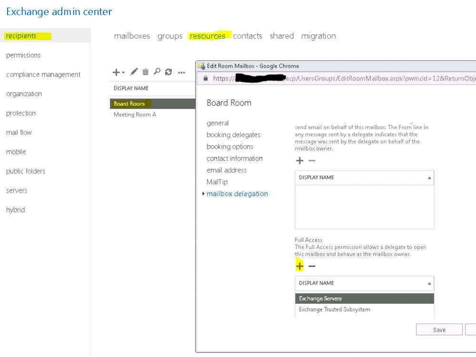This screenshot has width=476, height=357.
Task: Sort resources by DISPLAY NAME column
Action: point(131,89)
